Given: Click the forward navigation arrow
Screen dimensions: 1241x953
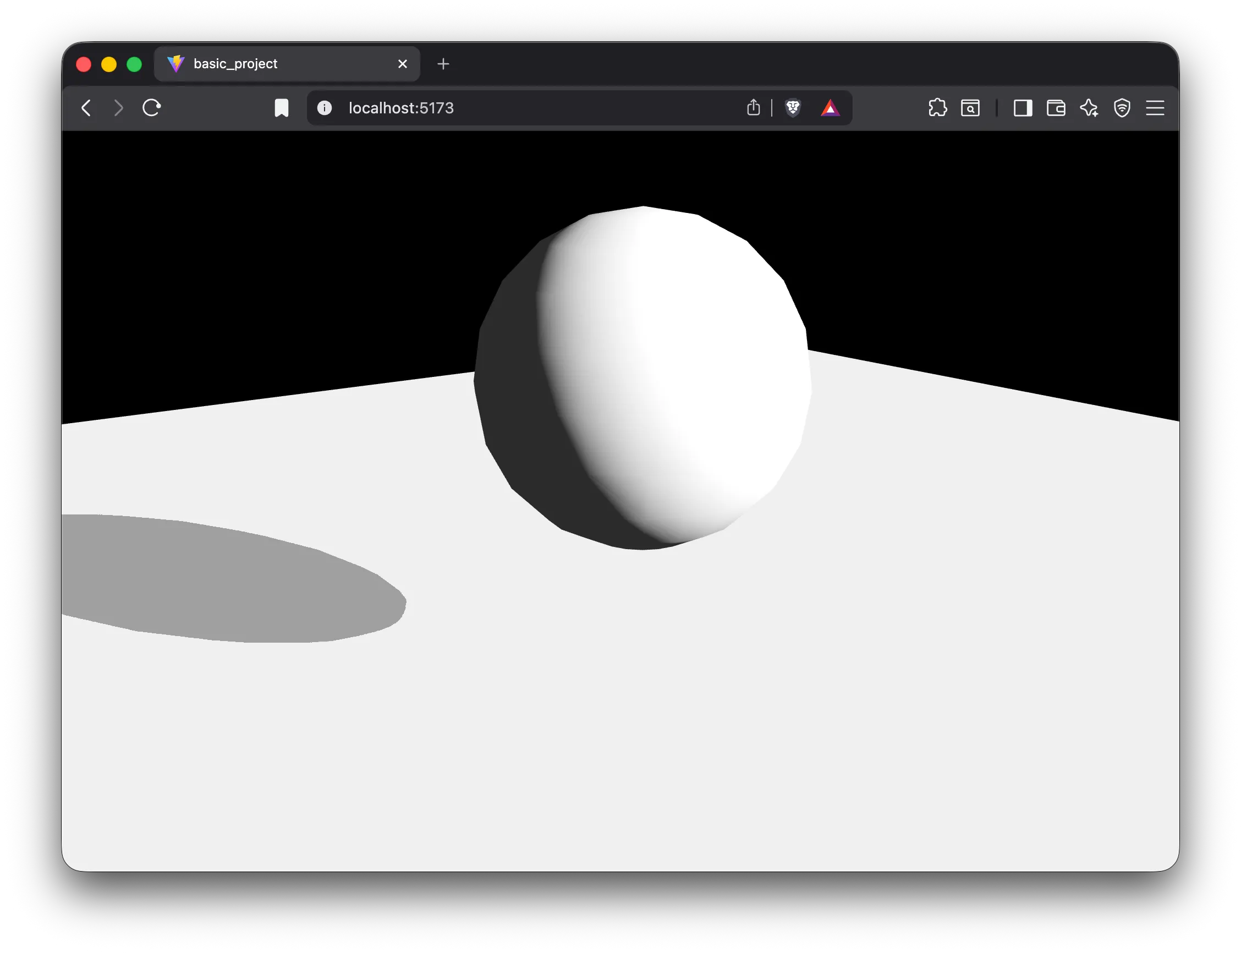Looking at the screenshot, I should pos(118,108).
